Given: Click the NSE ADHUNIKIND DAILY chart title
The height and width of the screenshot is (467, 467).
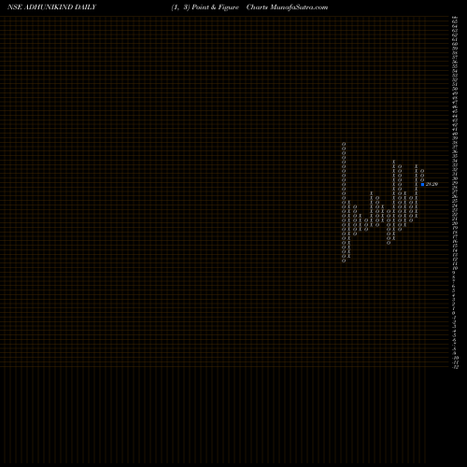Looking at the screenshot, I should 51,7.
